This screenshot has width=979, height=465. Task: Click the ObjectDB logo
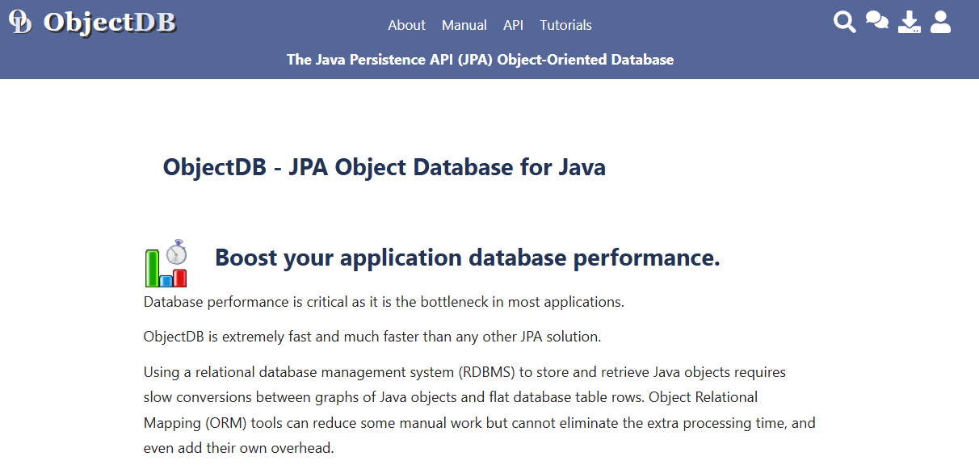point(92,22)
